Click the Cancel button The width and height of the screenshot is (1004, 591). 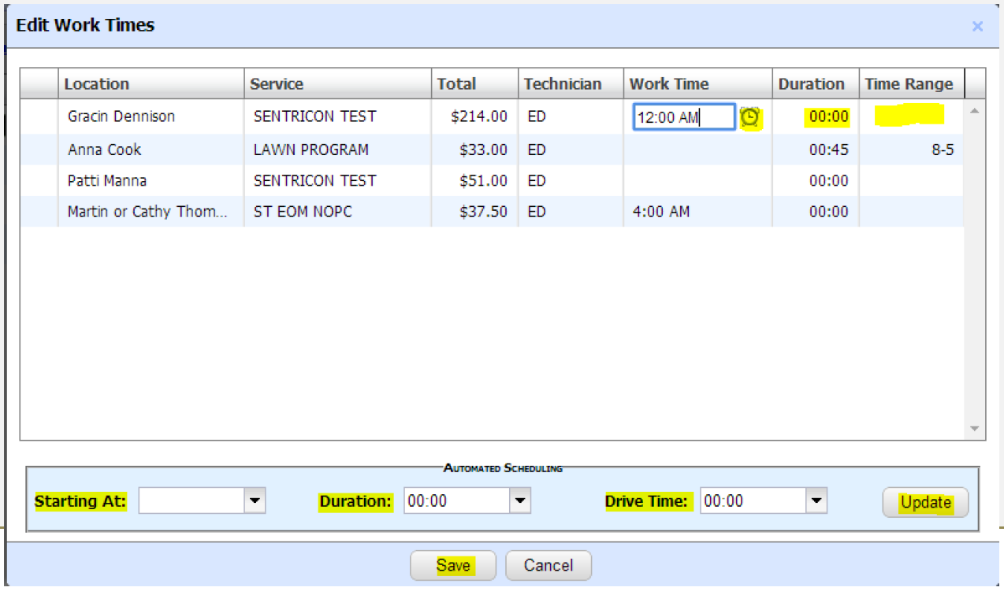click(x=548, y=565)
